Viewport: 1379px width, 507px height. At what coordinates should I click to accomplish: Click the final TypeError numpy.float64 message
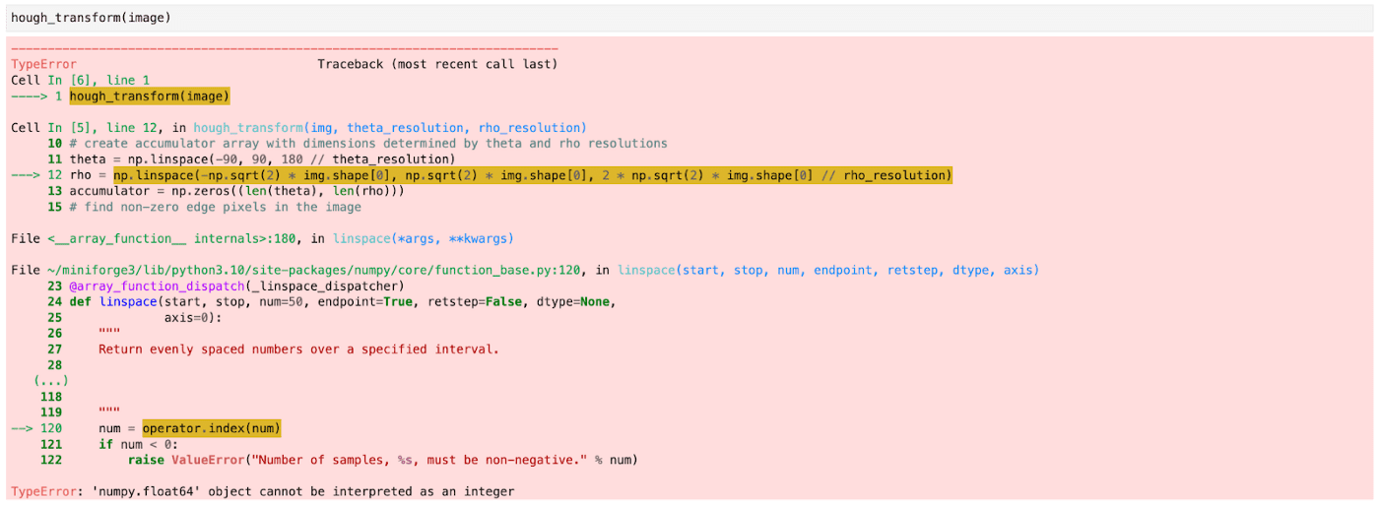point(263,491)
